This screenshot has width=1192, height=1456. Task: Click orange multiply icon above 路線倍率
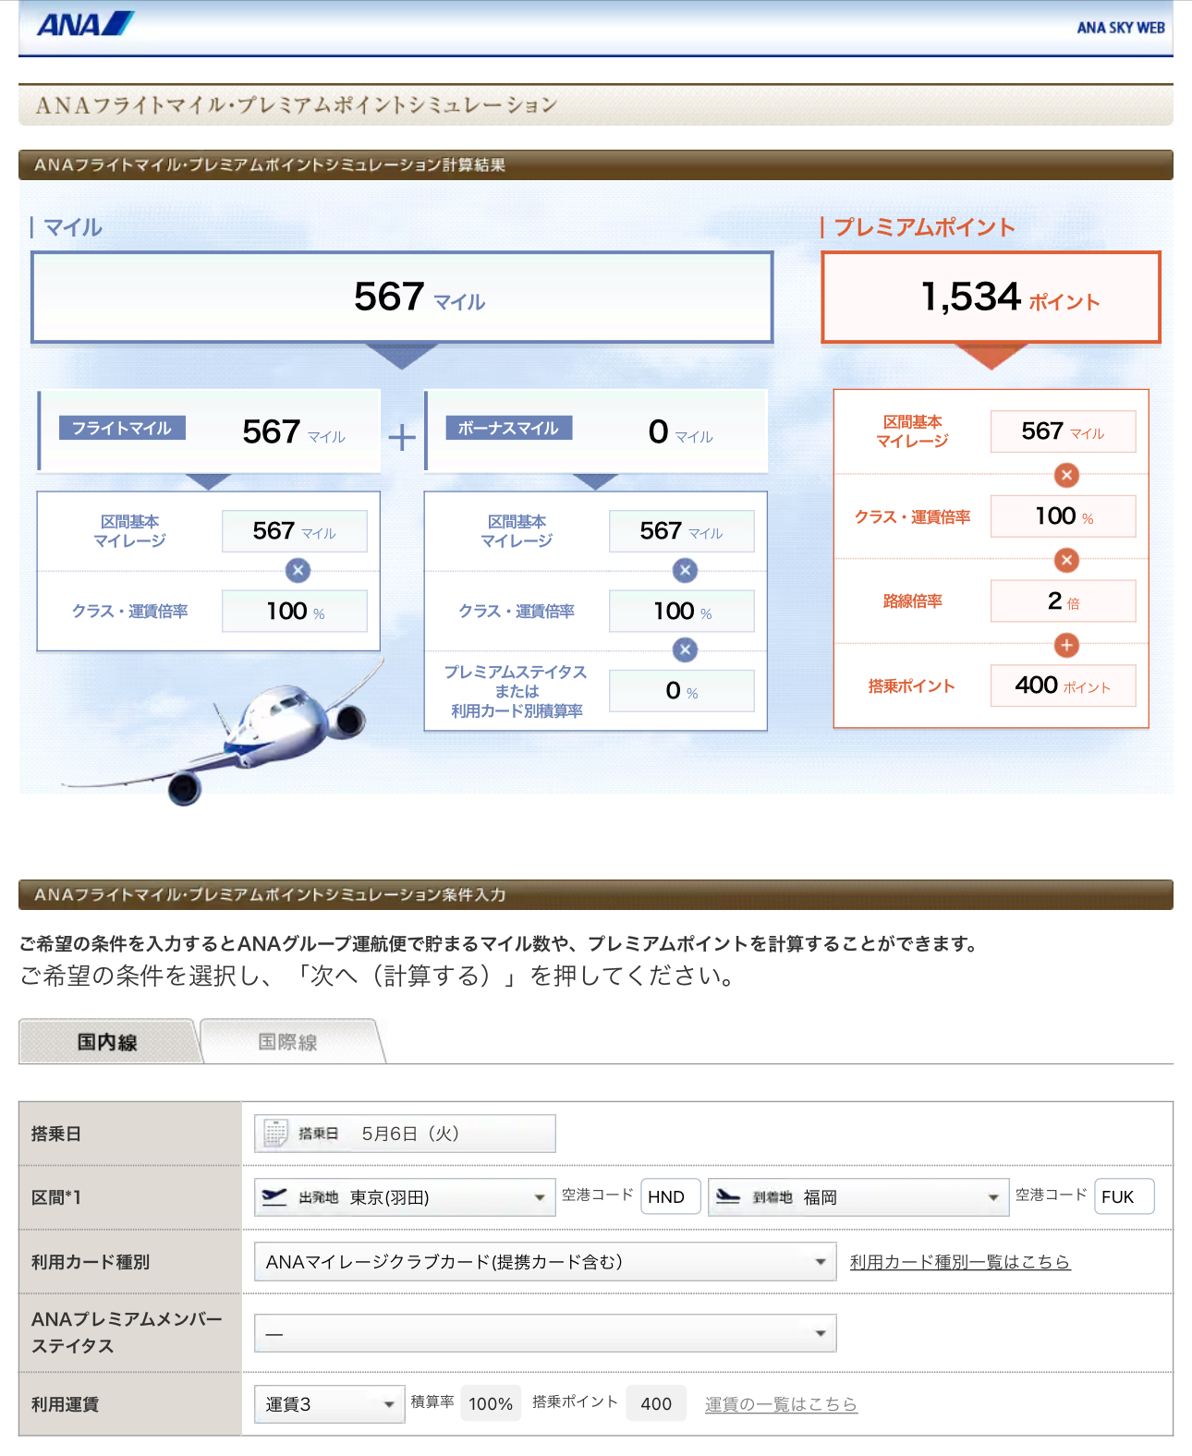1066,560
